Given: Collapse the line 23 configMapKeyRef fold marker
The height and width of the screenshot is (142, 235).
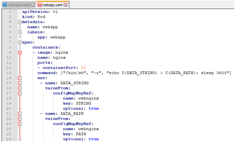Looking at the screenshot, I should 20,124.
